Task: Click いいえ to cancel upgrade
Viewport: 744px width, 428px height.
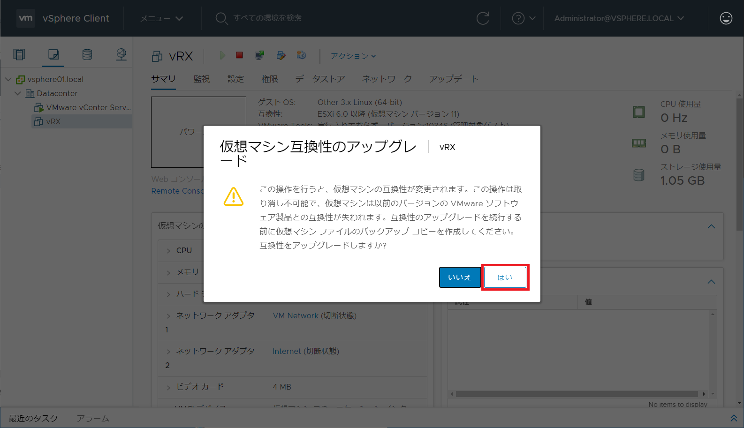Action: point(460,277)
